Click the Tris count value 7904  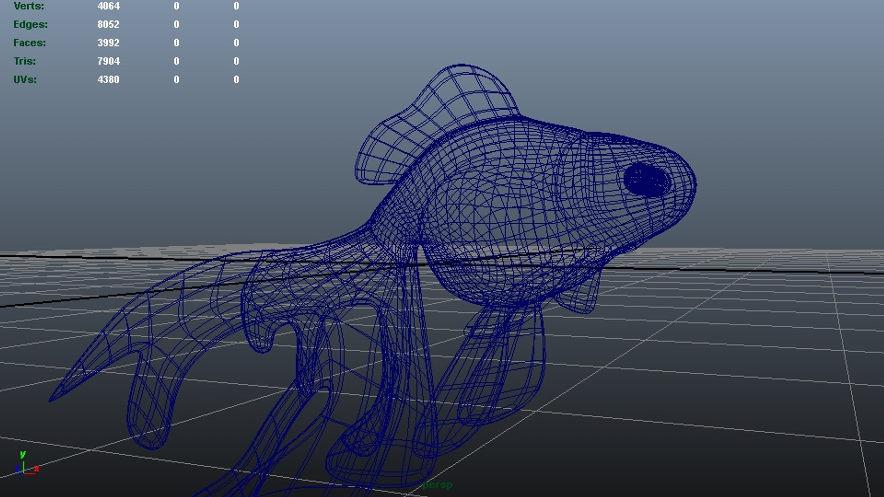(x=108, y=61)
